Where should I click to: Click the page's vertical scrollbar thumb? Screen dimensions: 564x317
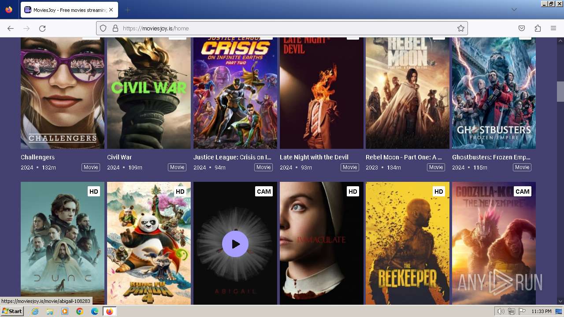(560, 92)
